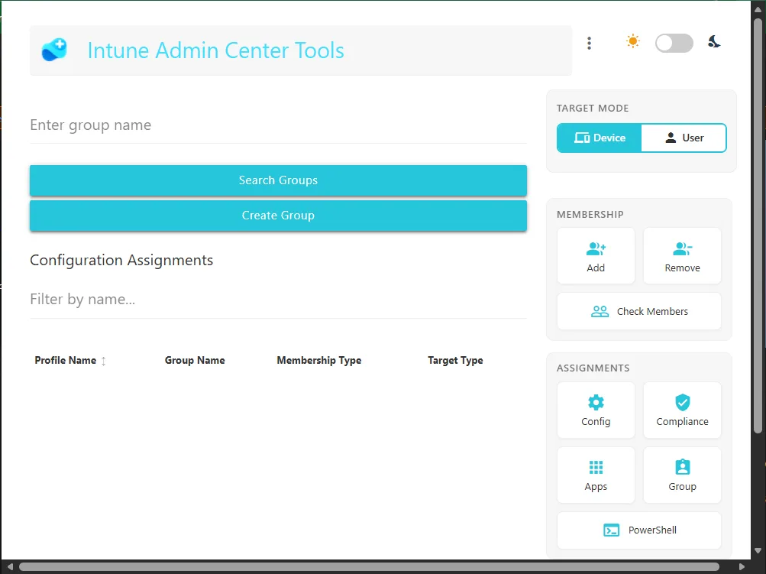This screenshot has width=766, height=574.
Task: Click the Search Groups button
Action: [x=278, y=180]
